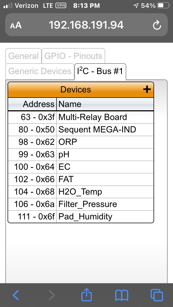Image resolution: width=173 pixels, height=307 pixels.
Task: Tap the 192.168.191.94 address bar
Action: [x=86, y=25]
